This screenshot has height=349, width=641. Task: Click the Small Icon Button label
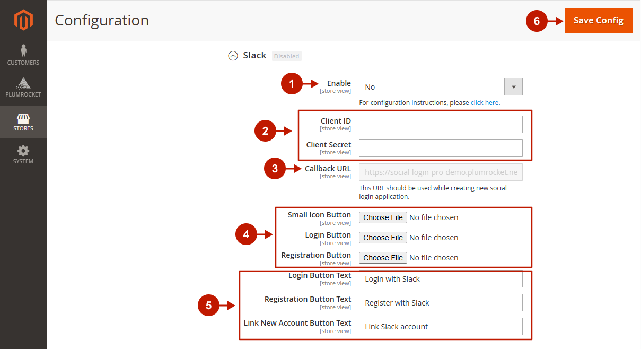pyautogui.click(x=319, y=215)
